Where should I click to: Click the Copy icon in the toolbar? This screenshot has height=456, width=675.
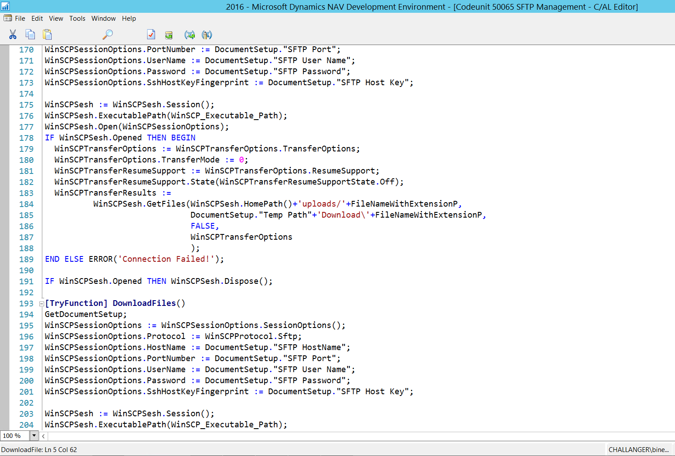(30, 34)
